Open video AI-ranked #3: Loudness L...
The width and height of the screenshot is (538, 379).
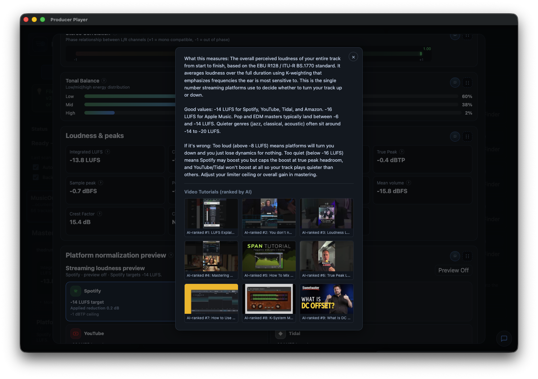327,217
